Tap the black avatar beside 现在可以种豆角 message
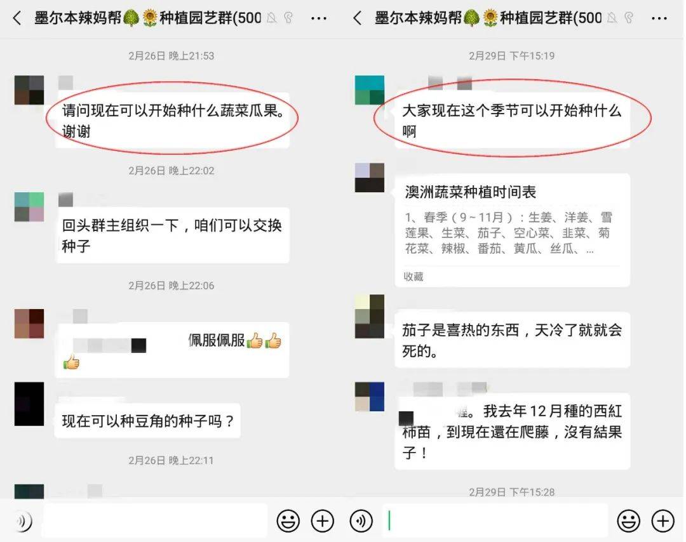 point(29,404)
